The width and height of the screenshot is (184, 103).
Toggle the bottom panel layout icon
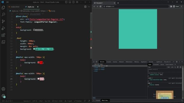tap(70, 2)
